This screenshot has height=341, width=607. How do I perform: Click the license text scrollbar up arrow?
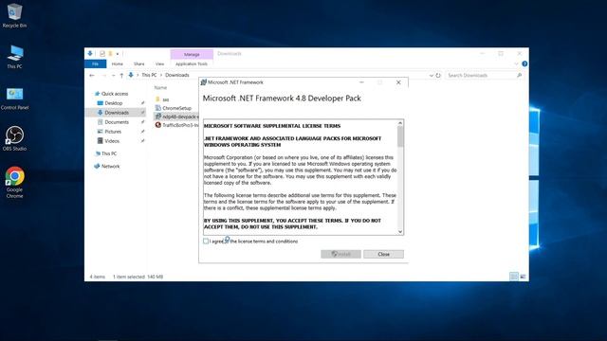[x=400, y=123]
